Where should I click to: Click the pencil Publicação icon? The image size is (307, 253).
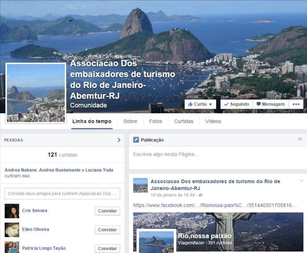(136, 140)
